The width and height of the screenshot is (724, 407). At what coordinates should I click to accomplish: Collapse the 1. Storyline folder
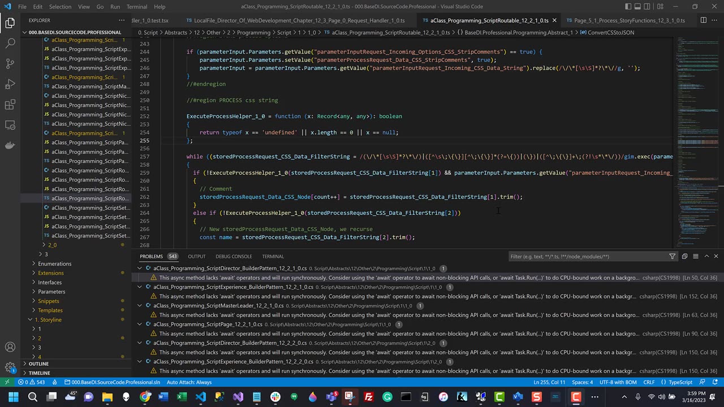pyautogui.click(x=48, y=319)
